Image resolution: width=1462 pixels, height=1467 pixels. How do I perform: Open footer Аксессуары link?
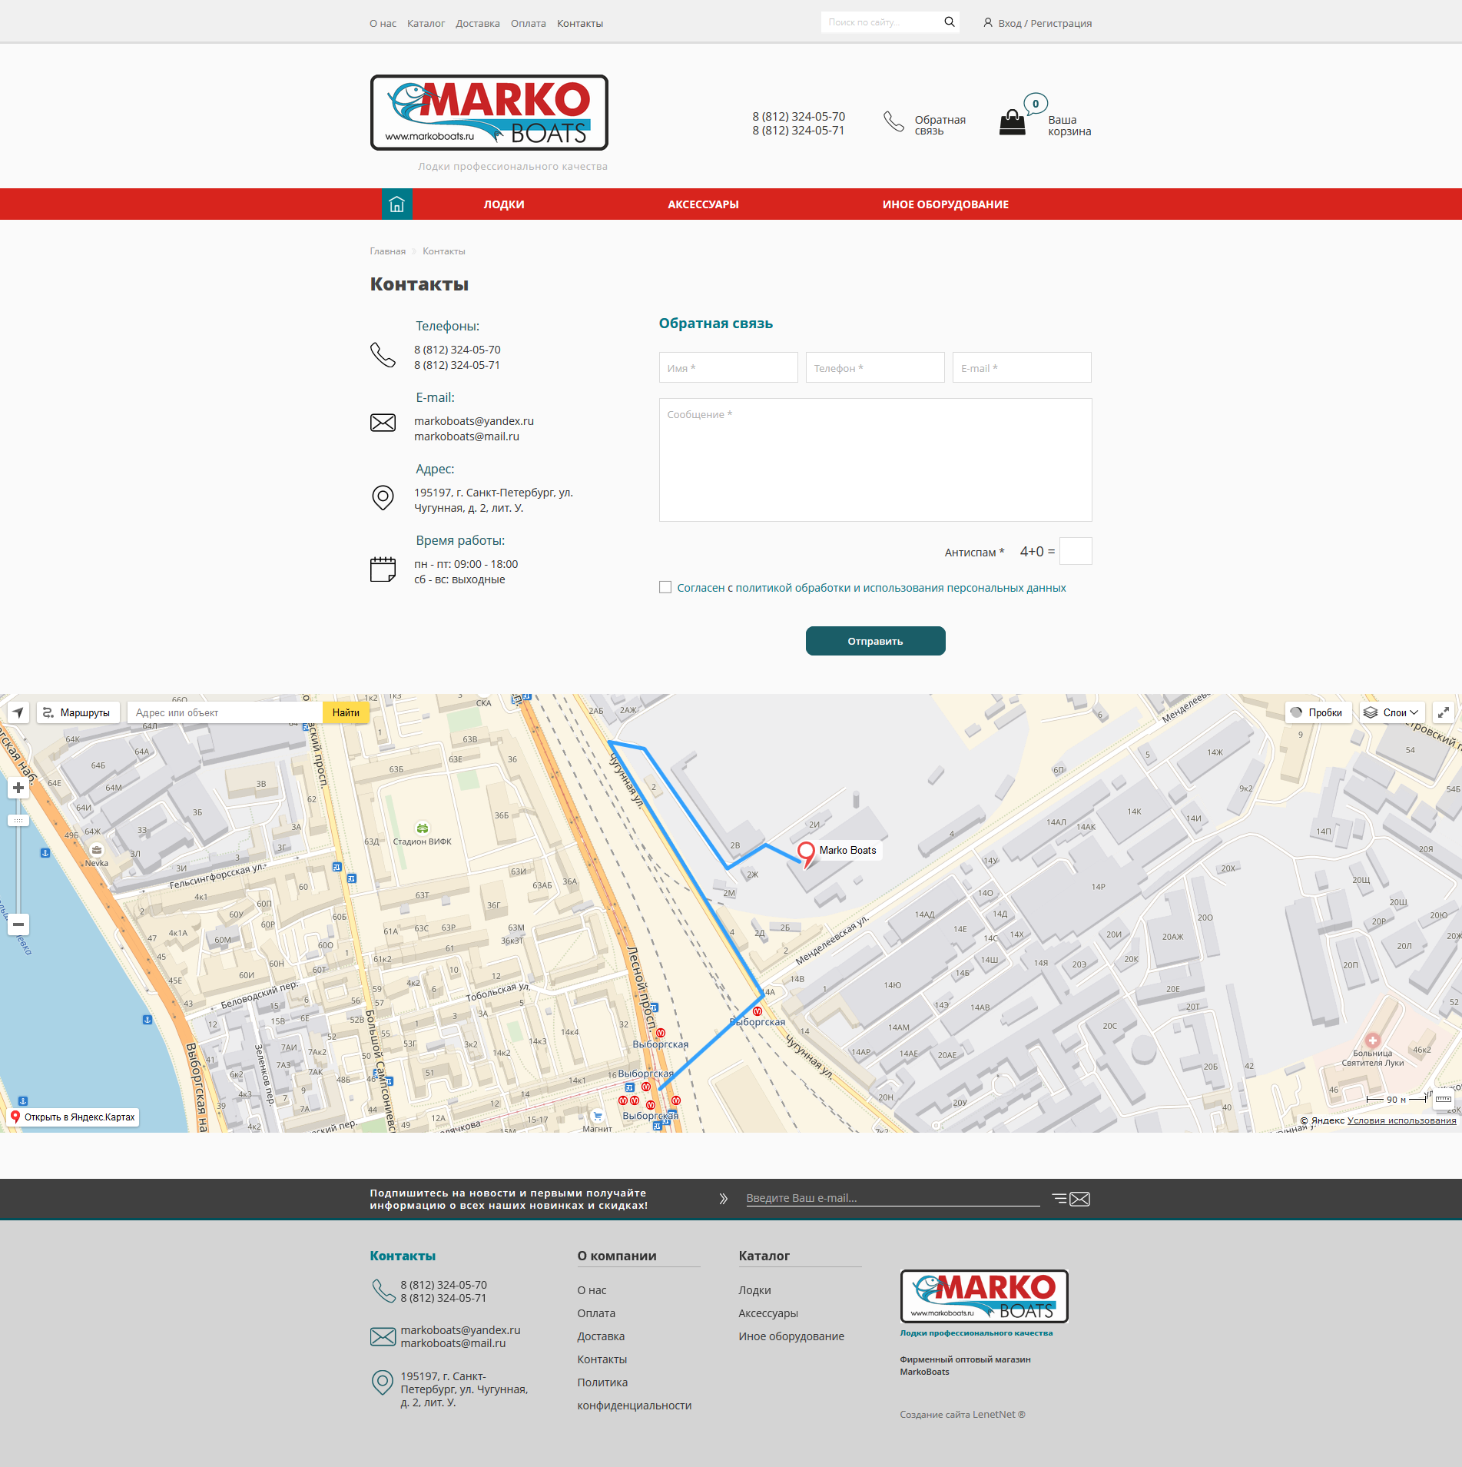coord(768,1313)
